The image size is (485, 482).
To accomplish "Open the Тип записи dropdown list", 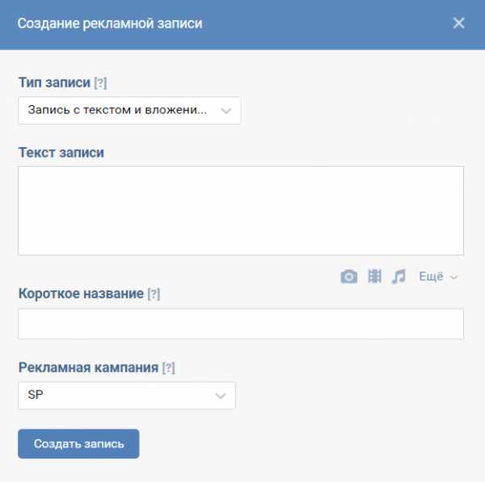I will 129,111.
